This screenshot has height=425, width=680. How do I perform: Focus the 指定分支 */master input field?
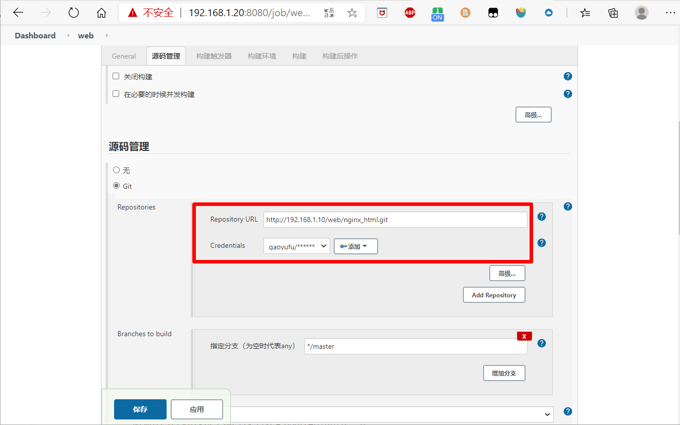[416, 346]
